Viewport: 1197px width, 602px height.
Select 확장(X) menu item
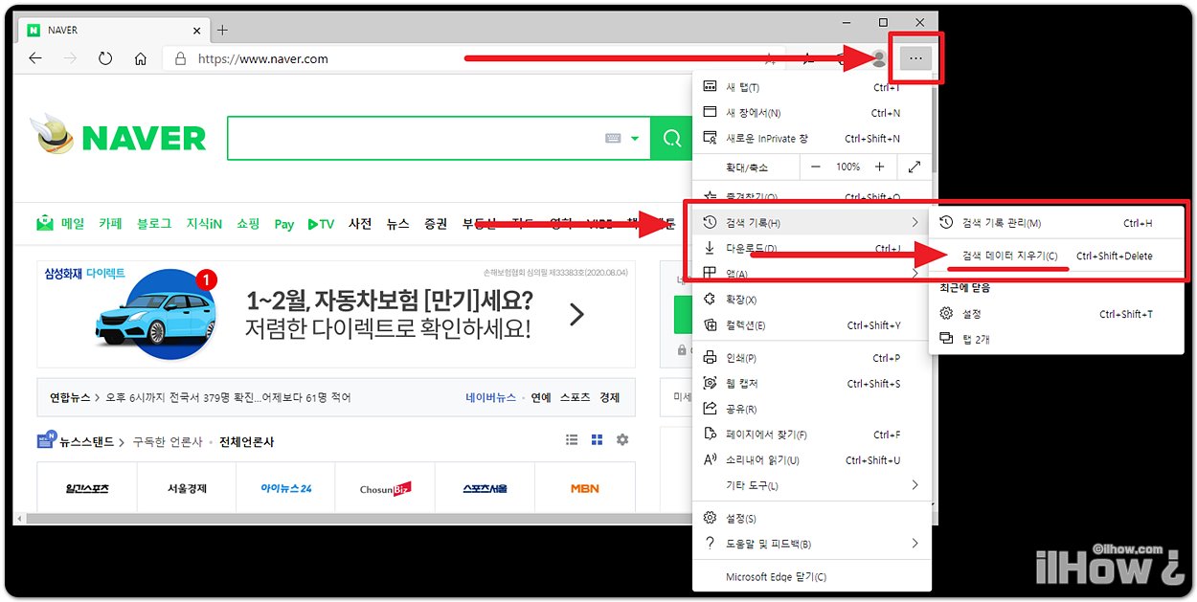pos(810,300)
